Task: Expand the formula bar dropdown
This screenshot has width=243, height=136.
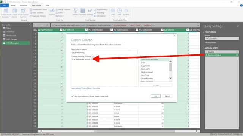Action: pos(198,25)
